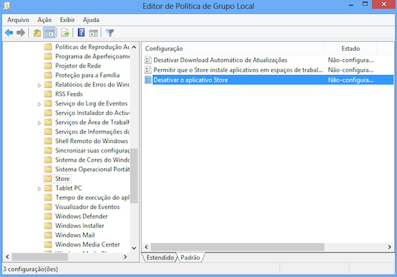Click the Filter icon on the toolbar
Image resolution: width=397 pixels, height=277 pixels.
[x=109, y=32]
